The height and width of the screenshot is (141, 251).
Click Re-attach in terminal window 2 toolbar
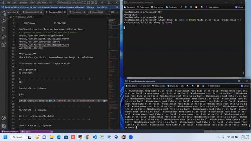pos(130,7)
